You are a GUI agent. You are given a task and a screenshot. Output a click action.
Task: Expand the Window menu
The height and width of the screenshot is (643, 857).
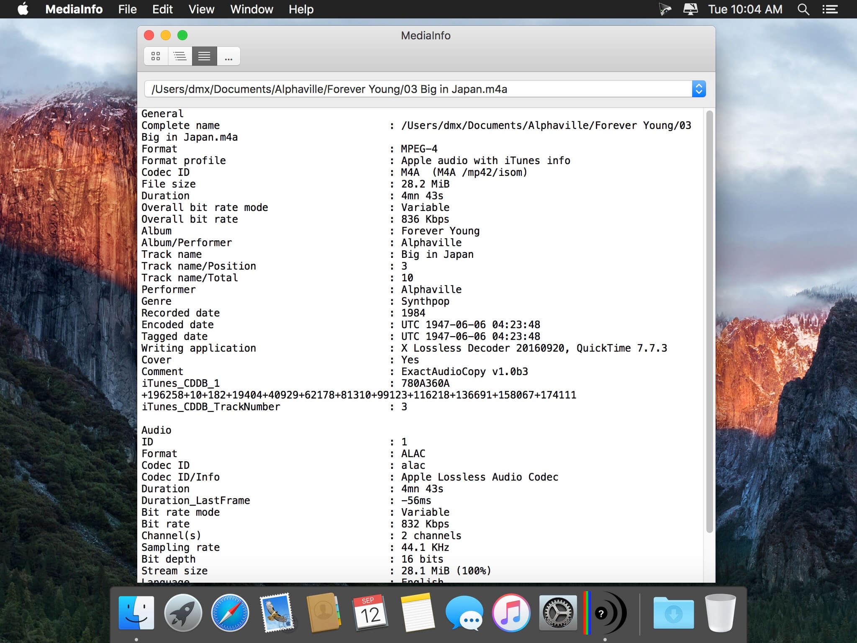pos(251,9)
